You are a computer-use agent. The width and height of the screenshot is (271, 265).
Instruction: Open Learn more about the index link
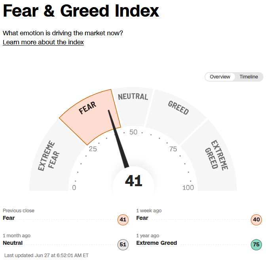click(43, 42)
